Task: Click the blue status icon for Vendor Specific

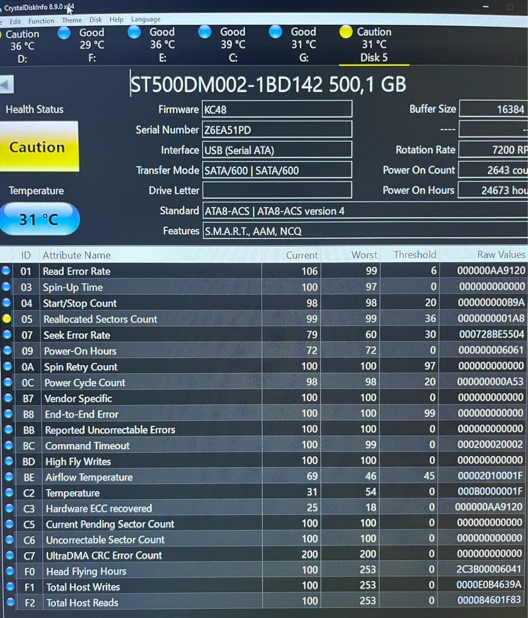Action: pos(8,398)
